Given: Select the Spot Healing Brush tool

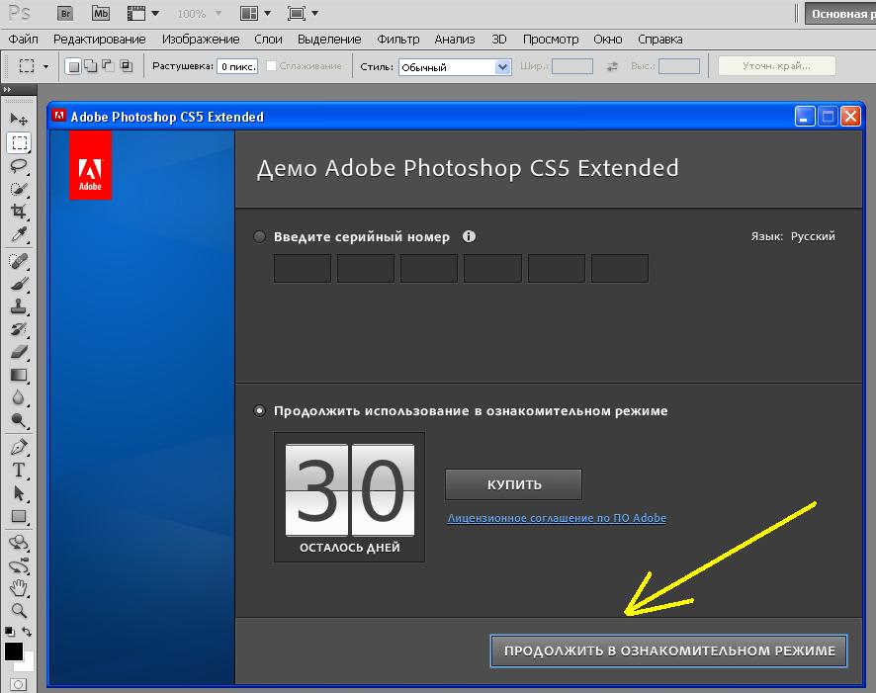Looking at the screenshot, I should coord(19,261).
